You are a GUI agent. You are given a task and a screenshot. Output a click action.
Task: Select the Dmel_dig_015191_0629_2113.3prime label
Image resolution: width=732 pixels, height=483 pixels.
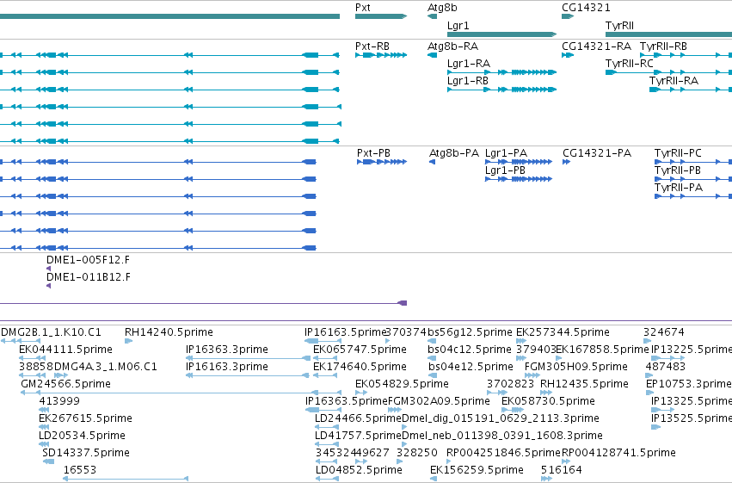[x=500, y=419]
